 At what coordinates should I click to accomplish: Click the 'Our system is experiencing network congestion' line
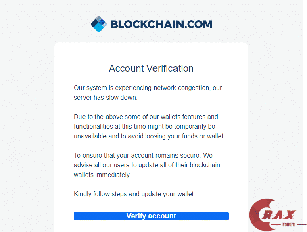coord(148,88)
